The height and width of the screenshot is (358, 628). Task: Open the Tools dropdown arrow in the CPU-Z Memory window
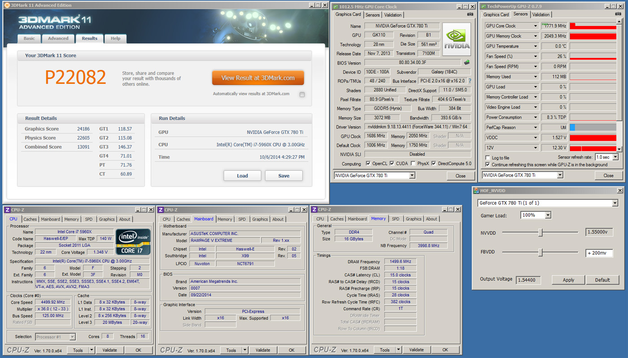(x=398, y=350)
